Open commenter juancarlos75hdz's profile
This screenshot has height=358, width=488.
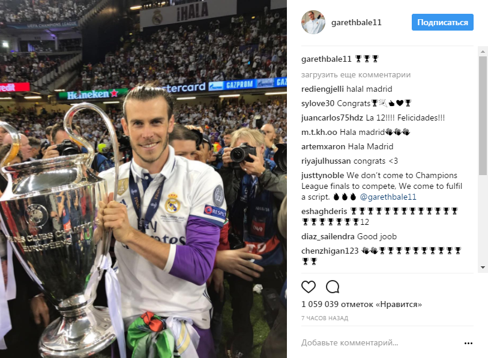pyautogui.click(x=332, y=118)
